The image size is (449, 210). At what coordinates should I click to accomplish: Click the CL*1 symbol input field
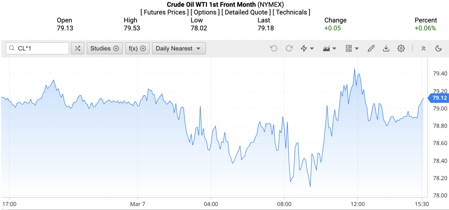pyautogui.click(x=41, y=48)
